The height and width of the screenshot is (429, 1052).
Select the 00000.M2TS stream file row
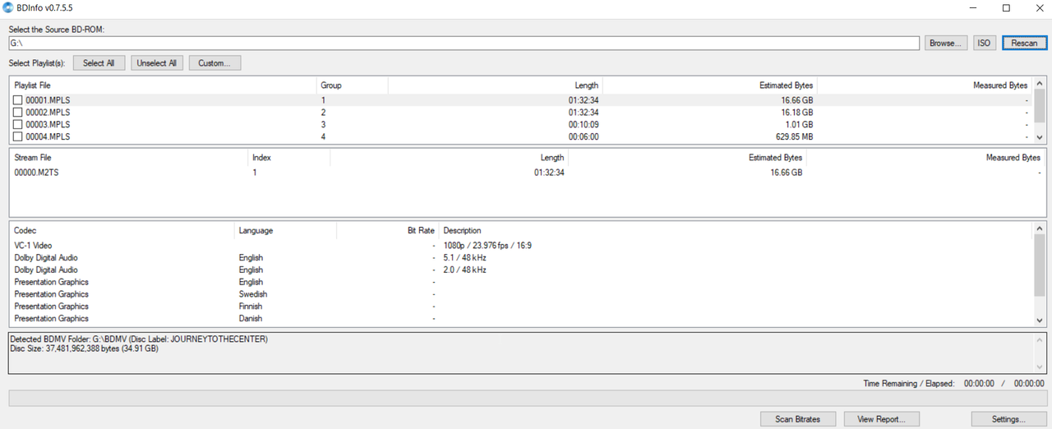click(526, 173)
